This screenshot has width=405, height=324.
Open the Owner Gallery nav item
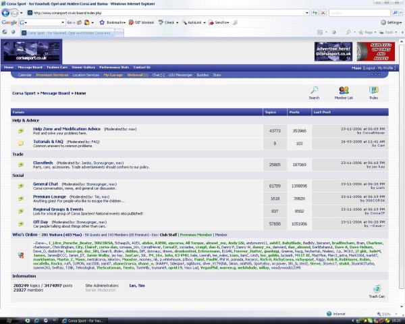84,67
